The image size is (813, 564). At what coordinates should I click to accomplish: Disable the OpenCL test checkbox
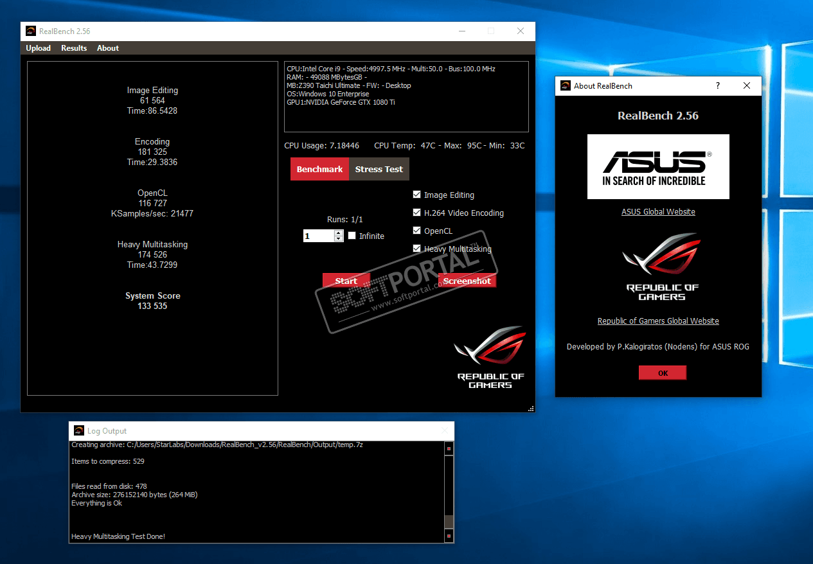(417, 231)
